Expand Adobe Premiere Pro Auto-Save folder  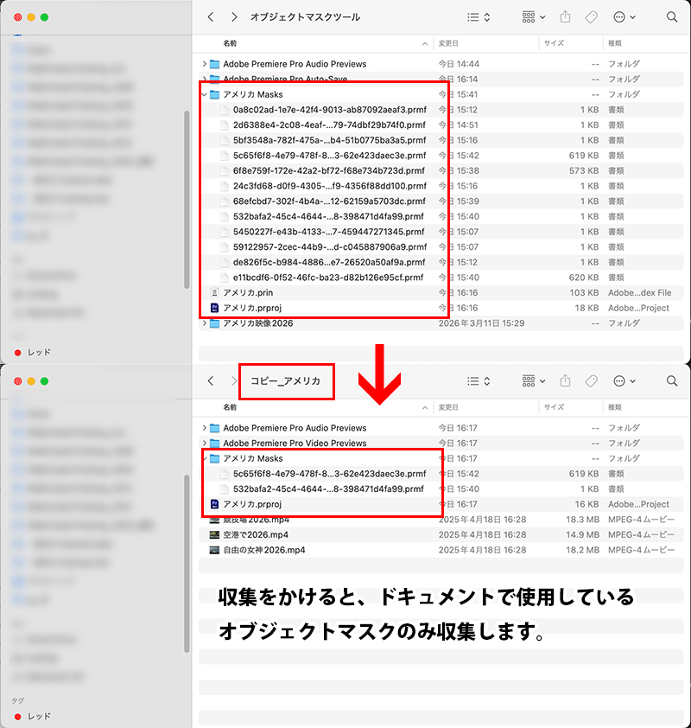[205, 80]
